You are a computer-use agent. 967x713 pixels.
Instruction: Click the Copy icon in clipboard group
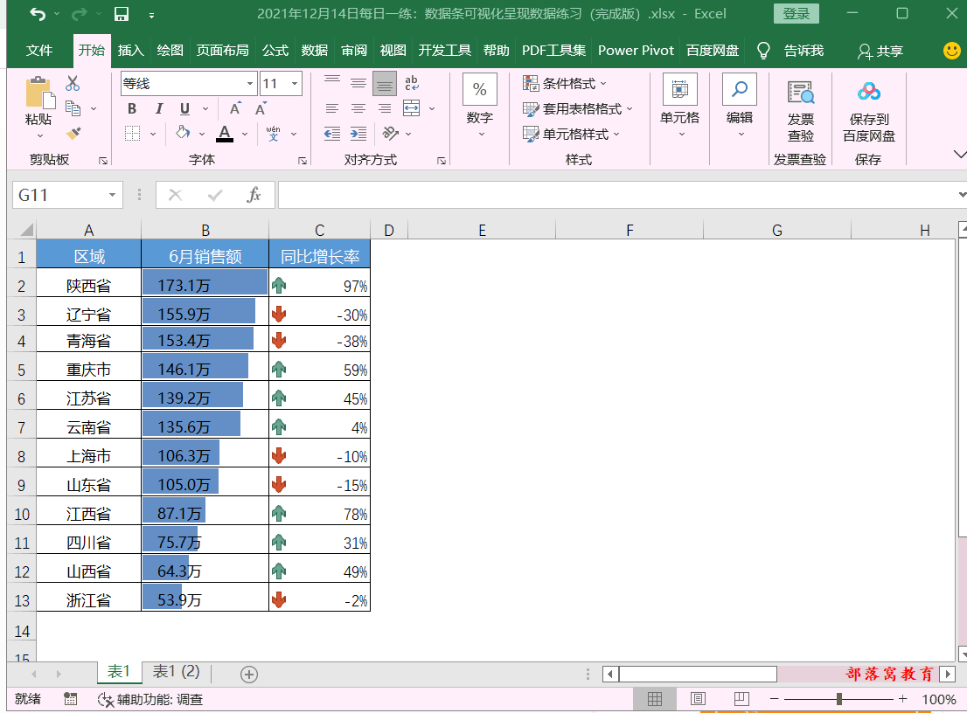(x=73, y=108)
